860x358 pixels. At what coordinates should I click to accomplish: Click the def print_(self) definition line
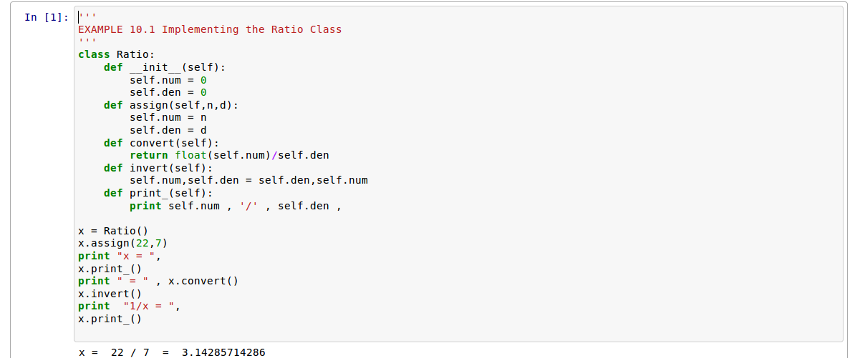(x=158, y=193)
